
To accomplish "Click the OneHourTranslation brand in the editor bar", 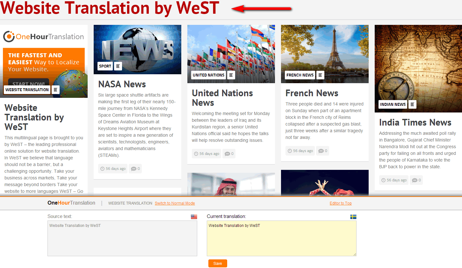I will [x=71, y=203].
